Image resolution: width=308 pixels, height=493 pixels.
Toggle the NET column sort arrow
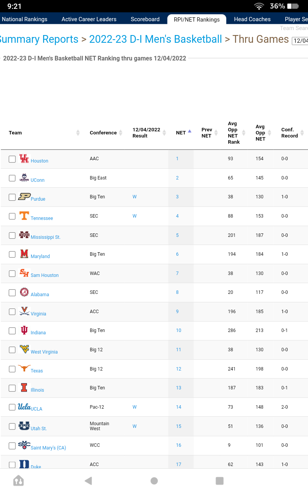189,131
